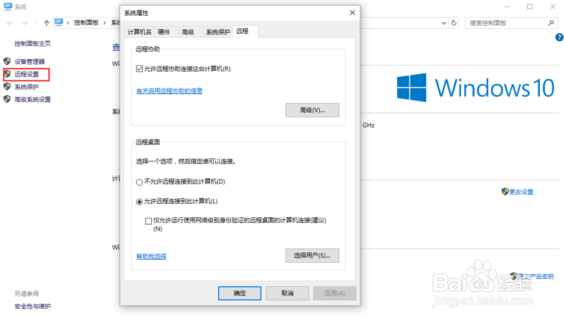Click the shield icon beside 高级系统设置

pyautogui.click(x=7, y=99)
